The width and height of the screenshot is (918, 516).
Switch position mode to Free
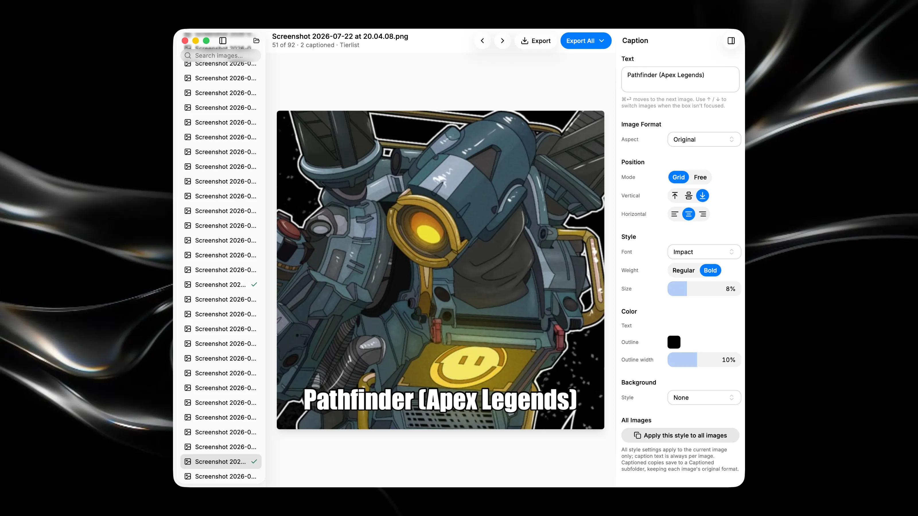point(700,177)
